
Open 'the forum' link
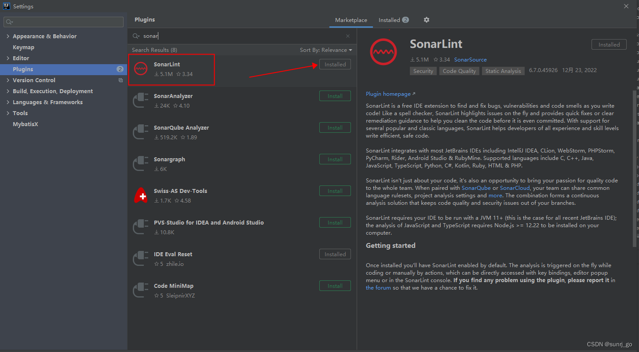click(378, 288)
